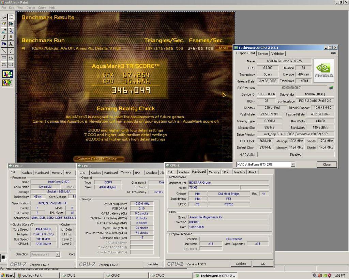Click the DRAM Frequency value 1030.0 MHz
349x279 pixels.
click(141, 204)
